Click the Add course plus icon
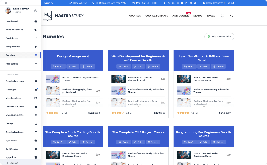Image resolution: width=267 pixels, height=165 pixels. coord(36,64)
